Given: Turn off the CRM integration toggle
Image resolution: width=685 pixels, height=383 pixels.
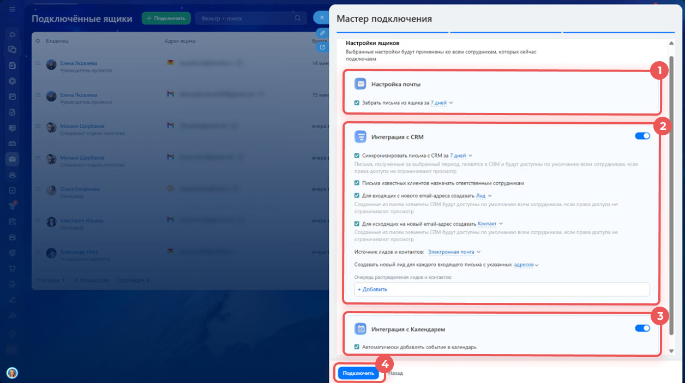Looking at the screenshot, I should point(642,136).
